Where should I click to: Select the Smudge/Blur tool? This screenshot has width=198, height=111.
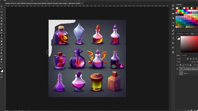[2, 42]
